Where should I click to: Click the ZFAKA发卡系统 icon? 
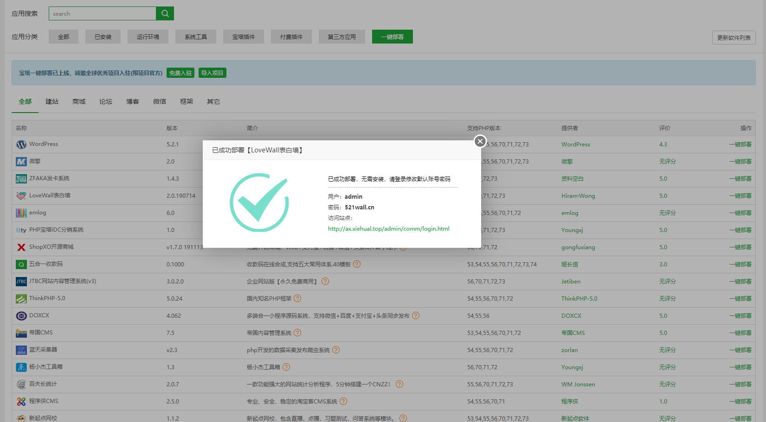[21, 179]
